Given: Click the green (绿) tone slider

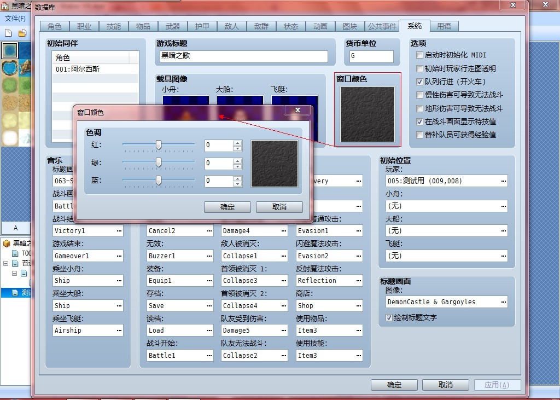Looking at the screenshot, I should (x=159, y=163).
